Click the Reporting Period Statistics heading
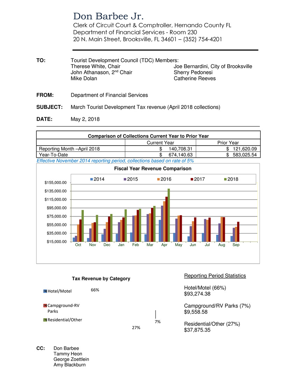 pos(215,275)
